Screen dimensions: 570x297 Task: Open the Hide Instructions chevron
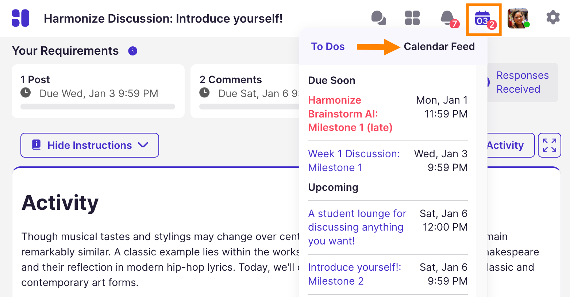click(143, 145)
